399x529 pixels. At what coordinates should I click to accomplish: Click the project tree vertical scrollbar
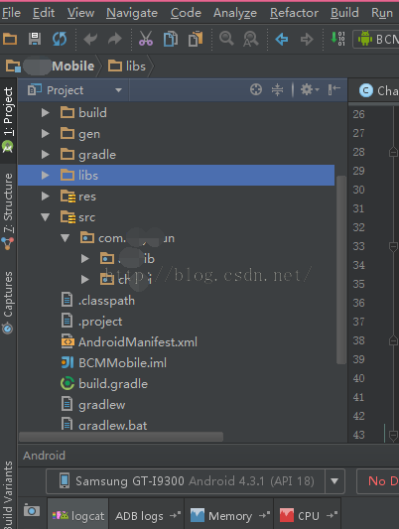pyautogui.click(x=341, y=270)
